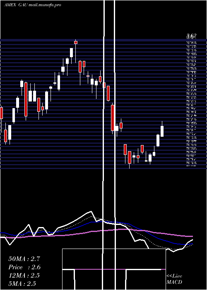Click the <<Live MACD label
This screenshot has height=290, width=207.
[174, 279]
